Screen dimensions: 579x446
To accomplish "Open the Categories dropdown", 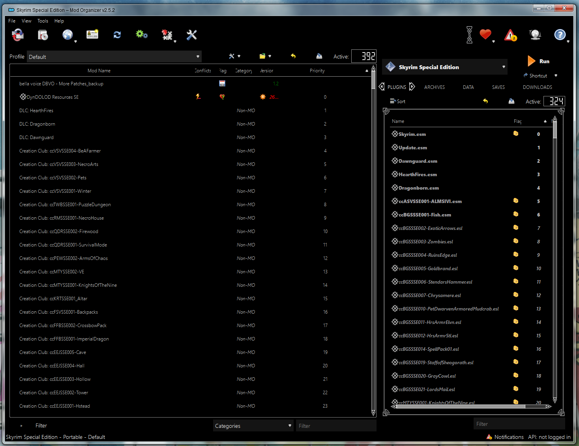I will [x=253, y=425].
